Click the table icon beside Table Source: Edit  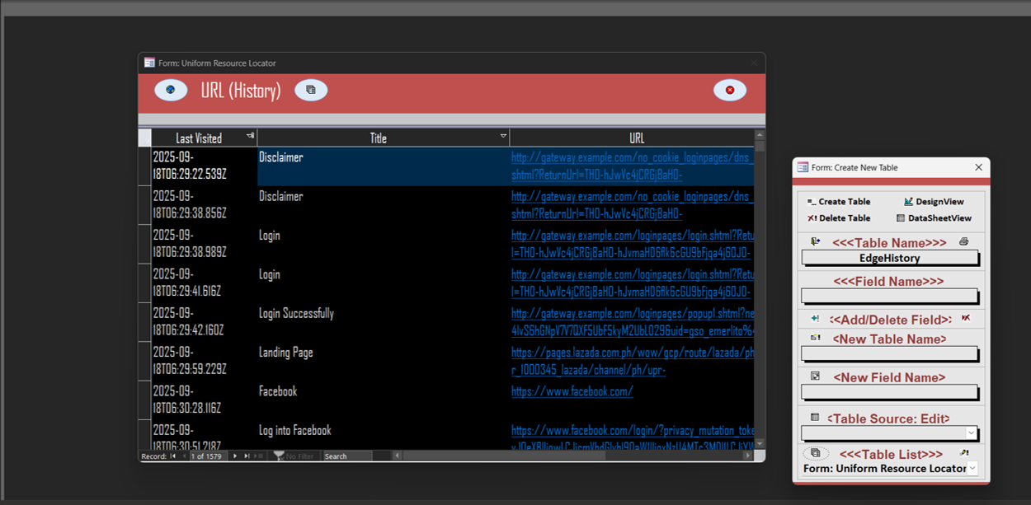[815, 418]
